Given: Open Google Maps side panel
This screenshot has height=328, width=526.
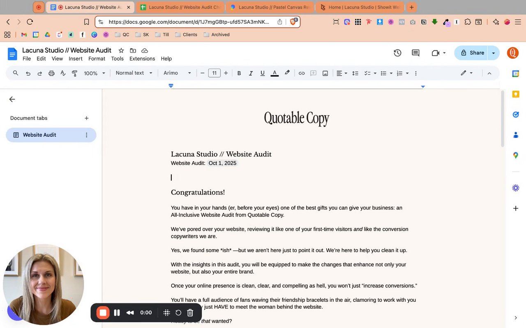Looking at the screenshot, I should click(x=516, y=155).
